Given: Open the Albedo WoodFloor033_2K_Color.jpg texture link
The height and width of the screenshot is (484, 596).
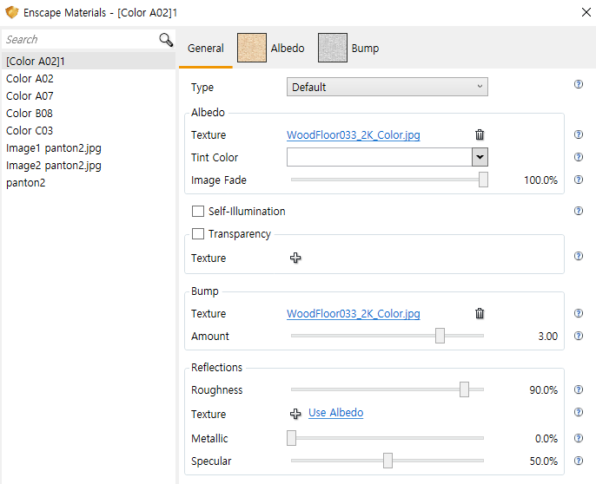Looking at the screenshot, I should pyautogui.click(x=354, y=134).
